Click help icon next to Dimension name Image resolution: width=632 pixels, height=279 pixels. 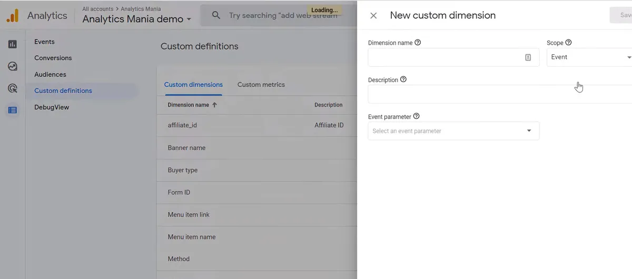418,43
